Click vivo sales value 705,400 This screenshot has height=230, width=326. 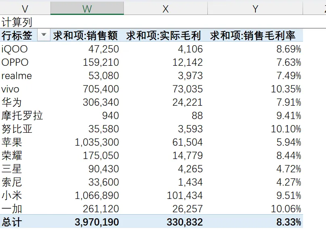[101, 89]
